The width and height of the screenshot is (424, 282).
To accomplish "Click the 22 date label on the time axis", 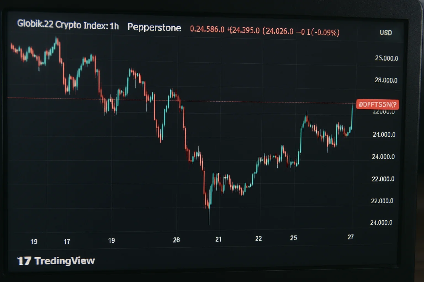I will click(x=258, y=238).
